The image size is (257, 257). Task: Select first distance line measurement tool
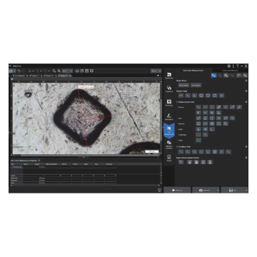click(198, 107)
